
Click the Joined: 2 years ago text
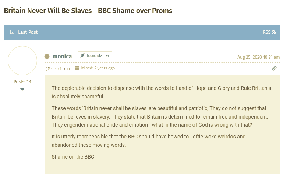pyautogui.click(x=98, y=68)
